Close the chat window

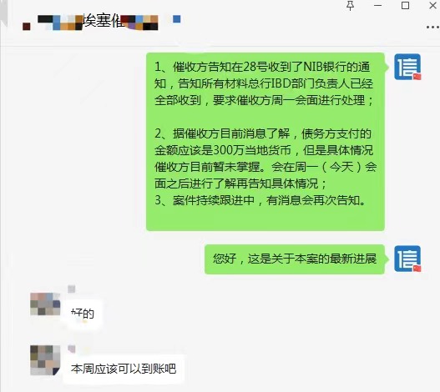pos(432,5)
